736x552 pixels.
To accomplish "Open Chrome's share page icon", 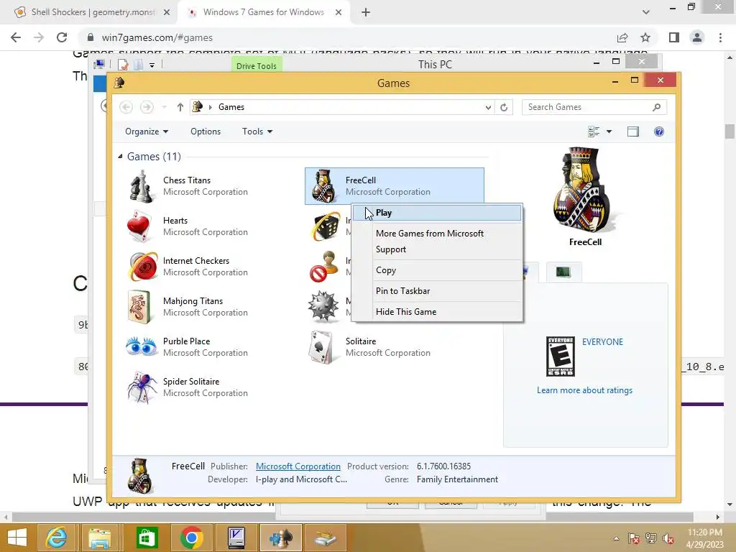I will click(x=622, y=37).
